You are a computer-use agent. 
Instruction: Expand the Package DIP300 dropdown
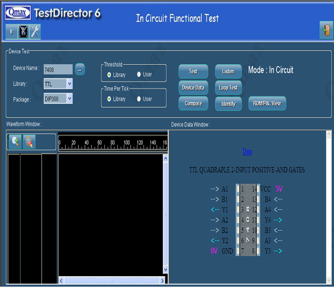point(70,99)
